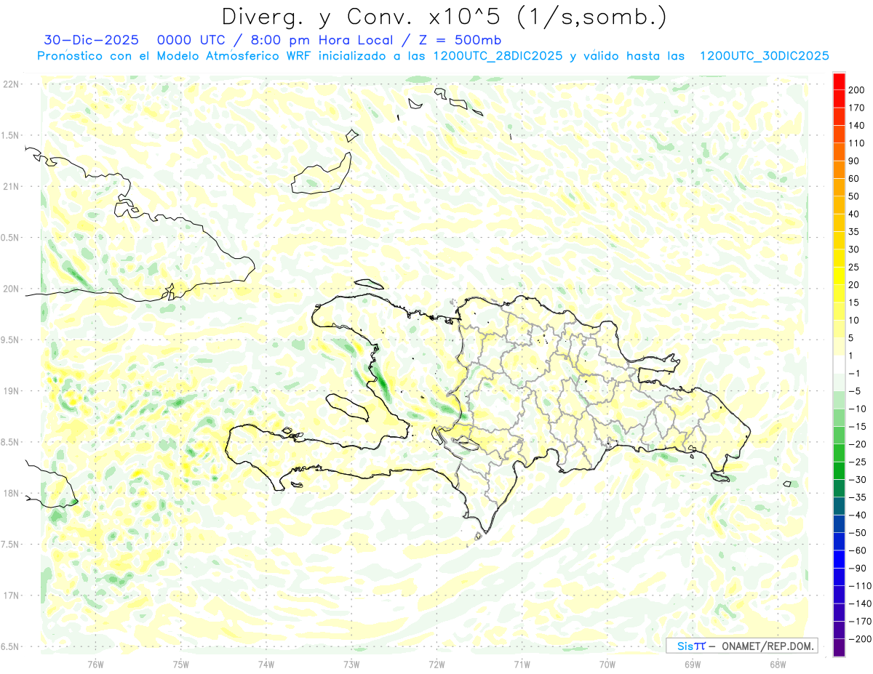Click the positive "140" colorbar label

(x=856, y=126)
